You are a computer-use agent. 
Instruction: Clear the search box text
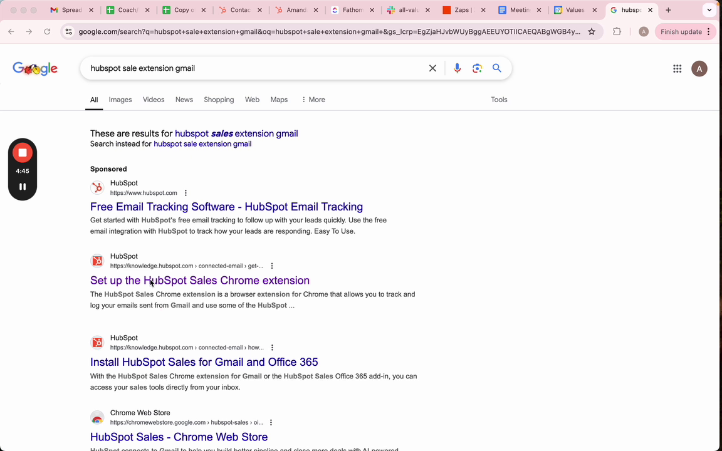pyautogui.click(x=432, y=68)
